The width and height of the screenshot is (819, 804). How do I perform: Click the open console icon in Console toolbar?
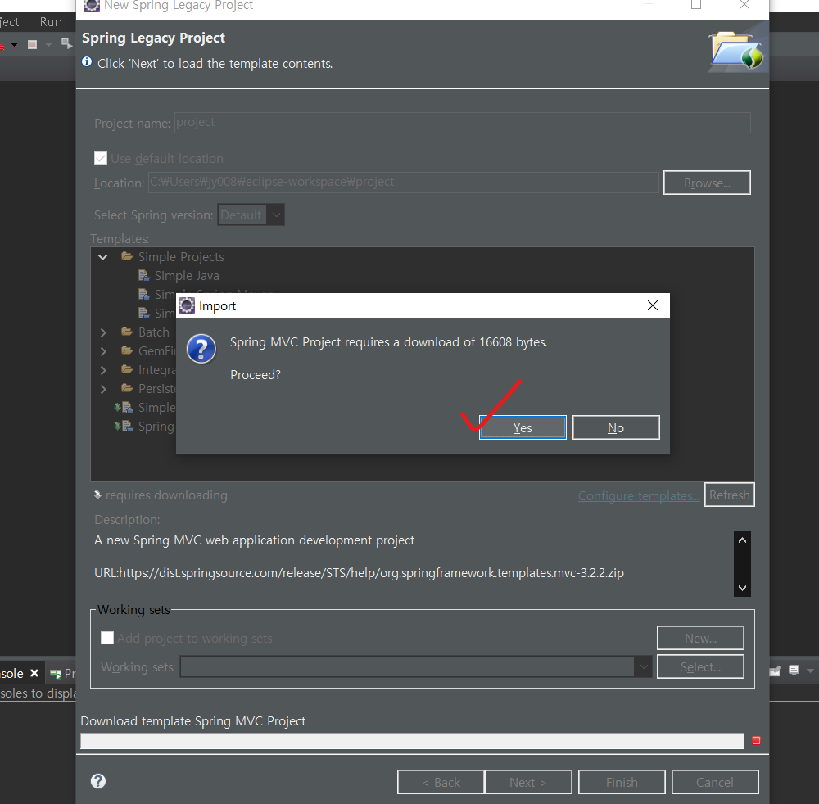[x=775, y=671]
